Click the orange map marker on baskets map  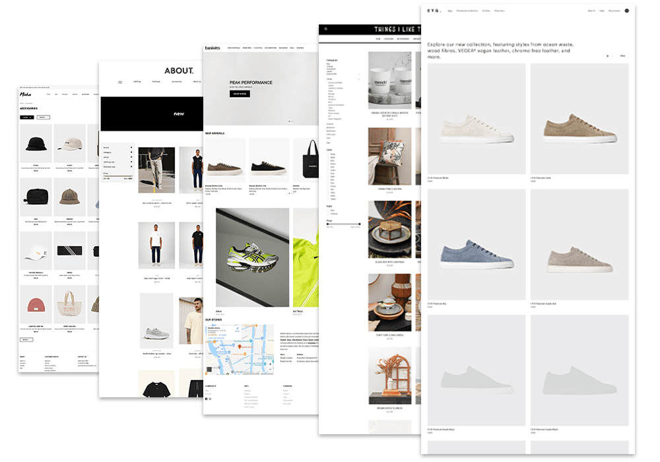click(240, 346)
